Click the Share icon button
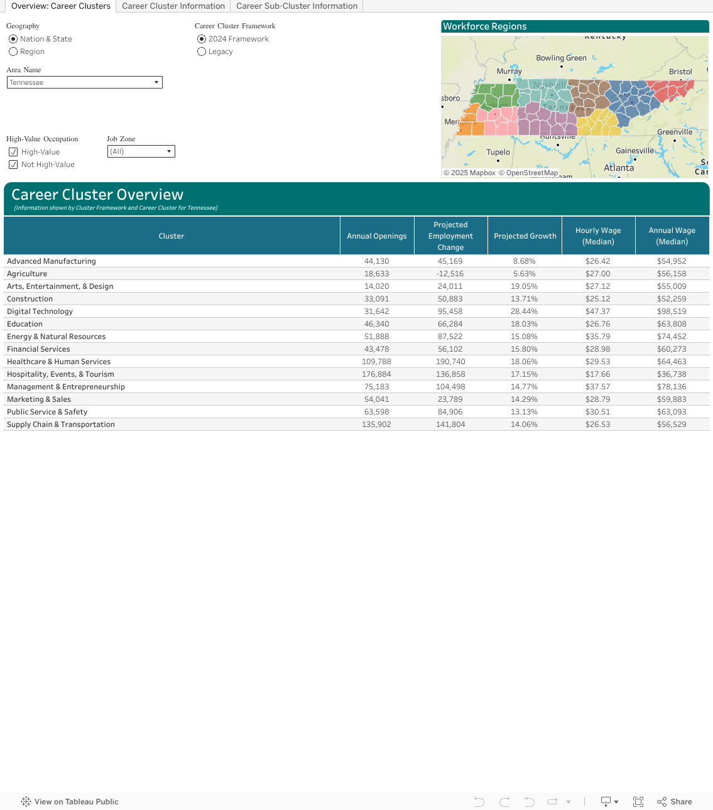This screenshot has width=713, height=810. point(675,802)
